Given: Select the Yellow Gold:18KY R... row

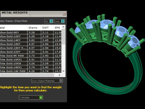Looking at the screenshot, I should point(31,48).
